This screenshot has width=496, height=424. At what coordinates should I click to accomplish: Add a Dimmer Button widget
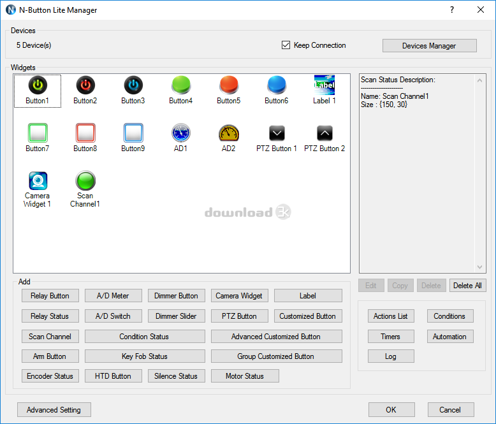pyautogui.click(x=176, y=296)
